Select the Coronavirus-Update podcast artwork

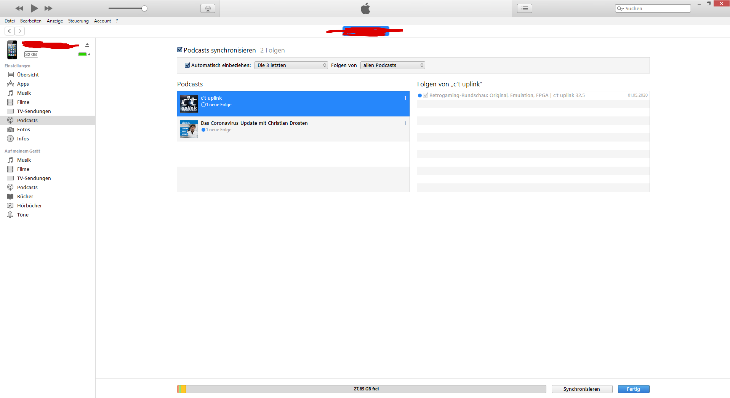tap(189, 129)
